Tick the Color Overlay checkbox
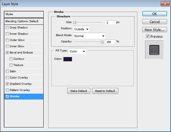Image resolution: width=171 pixels, height=132 pixels. pos(7,77)
